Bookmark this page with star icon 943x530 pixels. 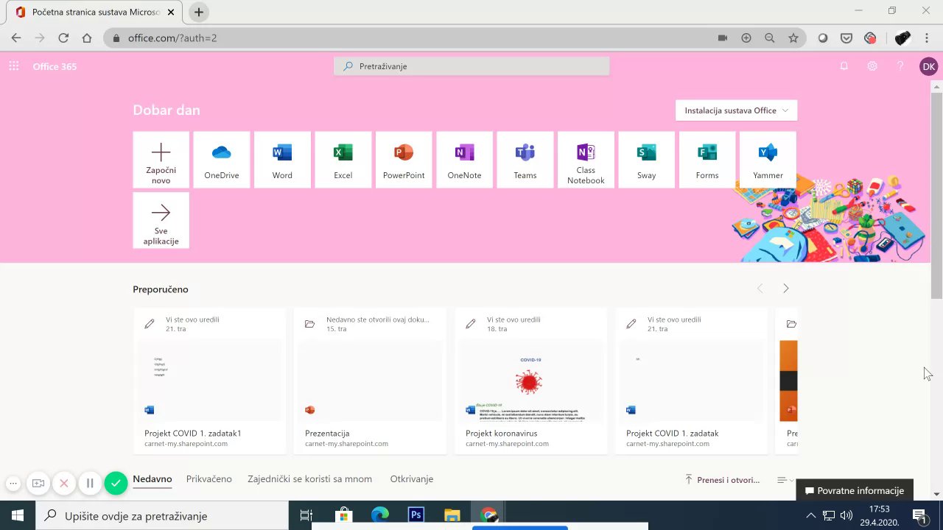click(793, 38)
